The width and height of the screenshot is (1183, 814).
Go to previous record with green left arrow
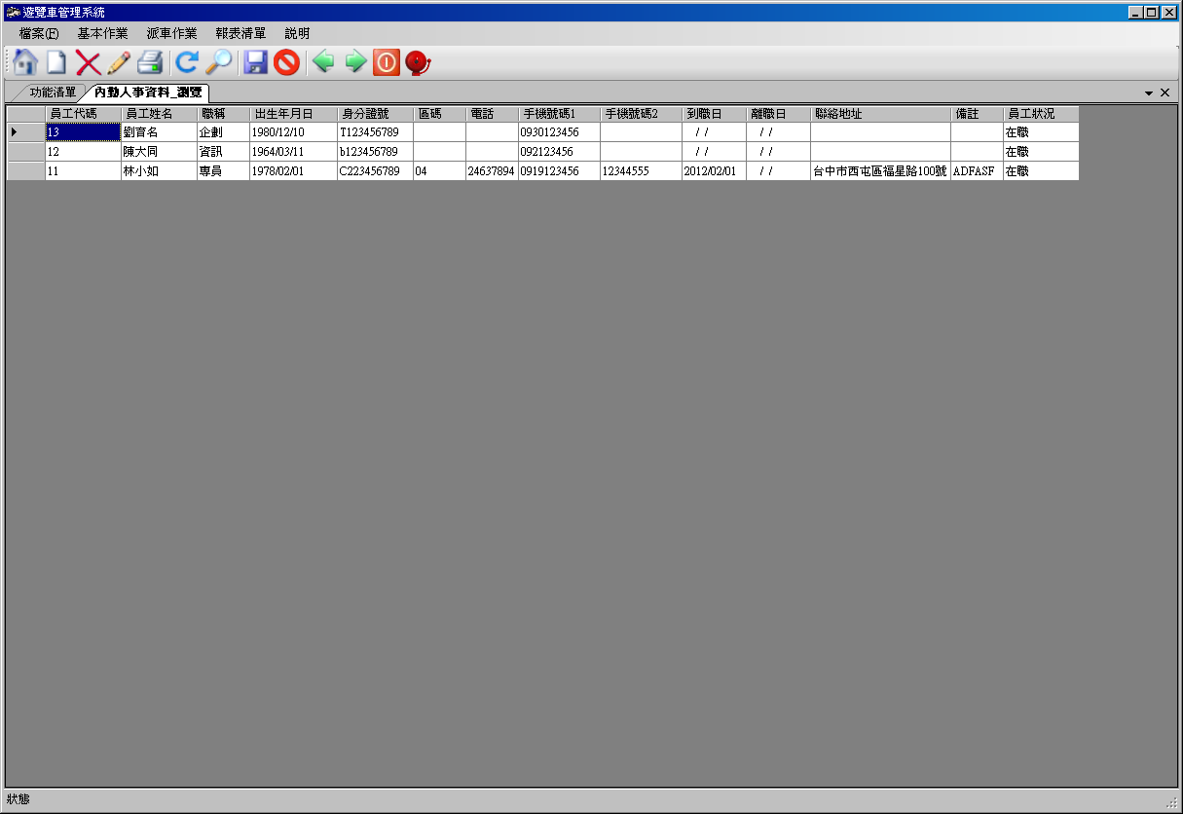[323, 62]
